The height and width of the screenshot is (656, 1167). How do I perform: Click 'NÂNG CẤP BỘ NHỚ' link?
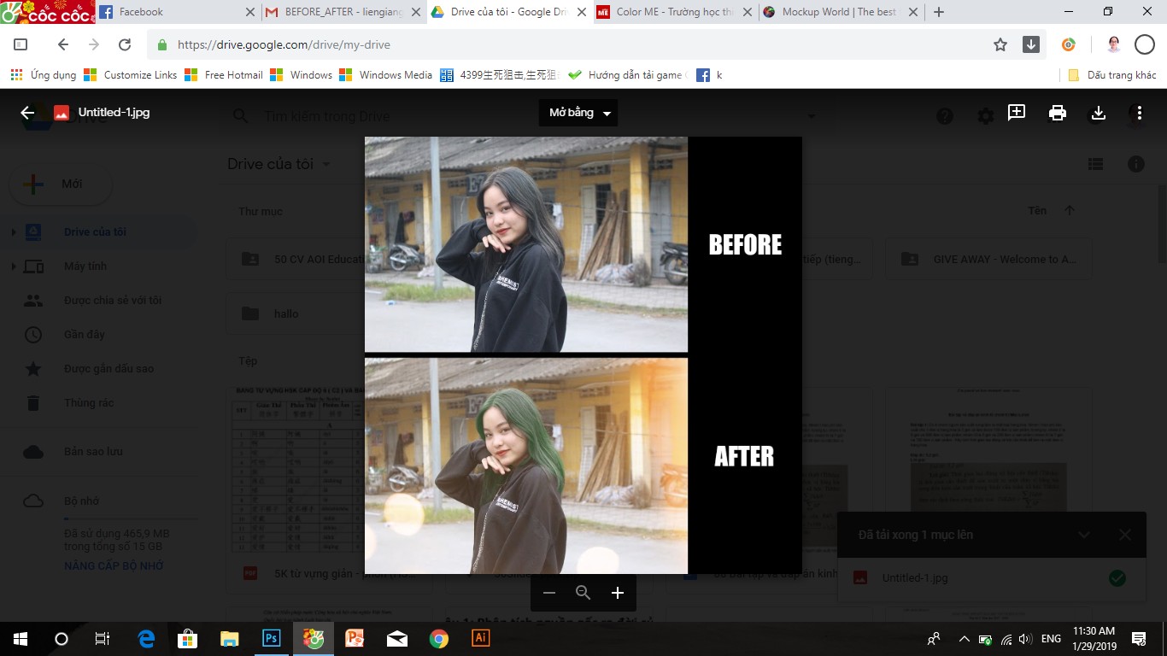pos(114,566)
